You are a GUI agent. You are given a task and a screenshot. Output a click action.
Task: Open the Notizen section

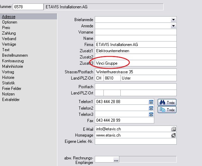click(8, 94)
